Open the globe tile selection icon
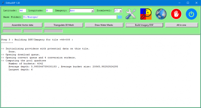Screen dimensions: 201x108 (x=161, y=14)
